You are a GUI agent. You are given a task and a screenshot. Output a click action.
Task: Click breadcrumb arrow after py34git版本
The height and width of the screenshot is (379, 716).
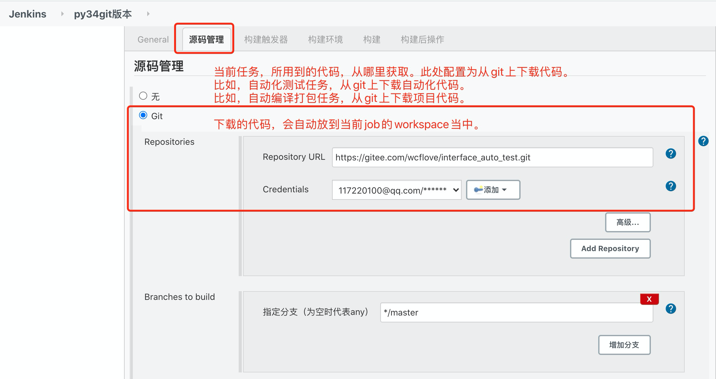click(148, 14)
